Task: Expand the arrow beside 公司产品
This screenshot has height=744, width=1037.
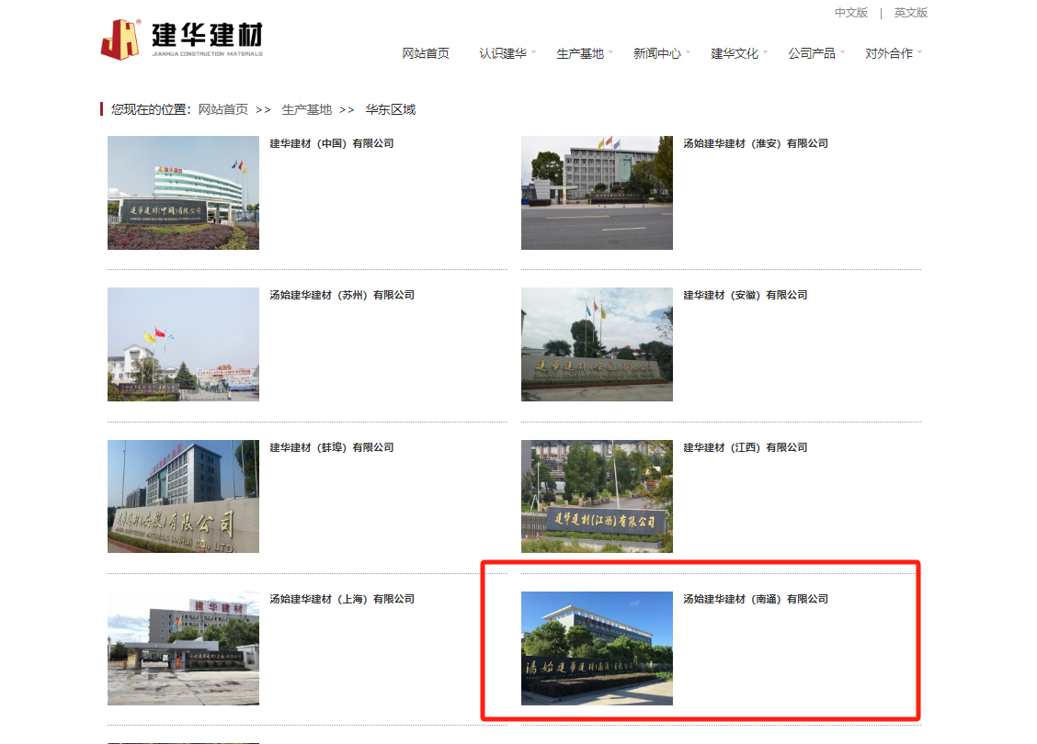Action: [x=842, y=51]
